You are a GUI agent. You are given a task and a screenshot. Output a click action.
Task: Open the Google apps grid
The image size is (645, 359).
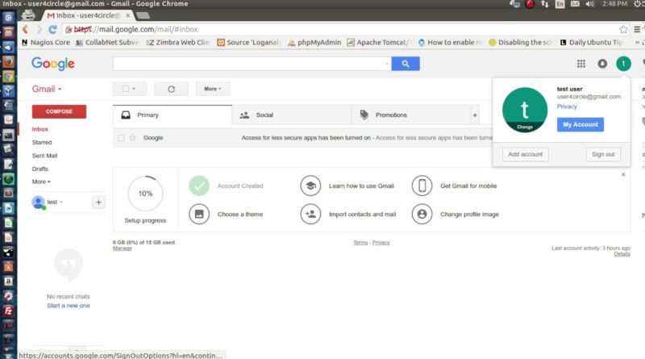[580, 64]
